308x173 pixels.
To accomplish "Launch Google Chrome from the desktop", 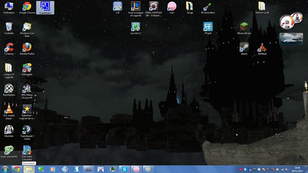I will 27,8.
